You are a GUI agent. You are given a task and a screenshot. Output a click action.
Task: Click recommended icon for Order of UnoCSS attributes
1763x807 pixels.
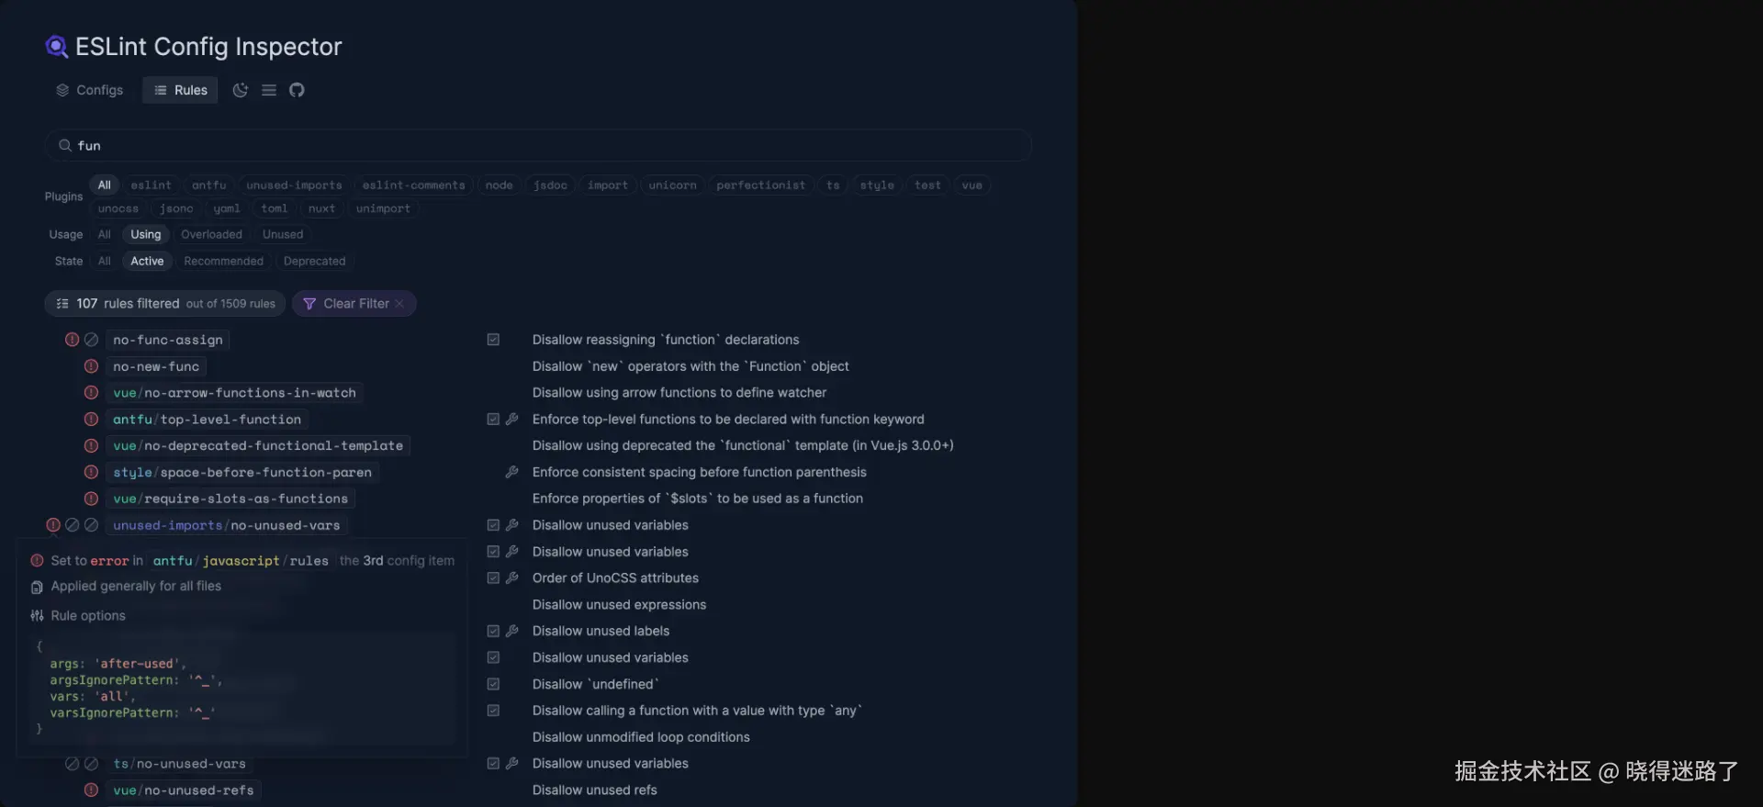(493, 577)
